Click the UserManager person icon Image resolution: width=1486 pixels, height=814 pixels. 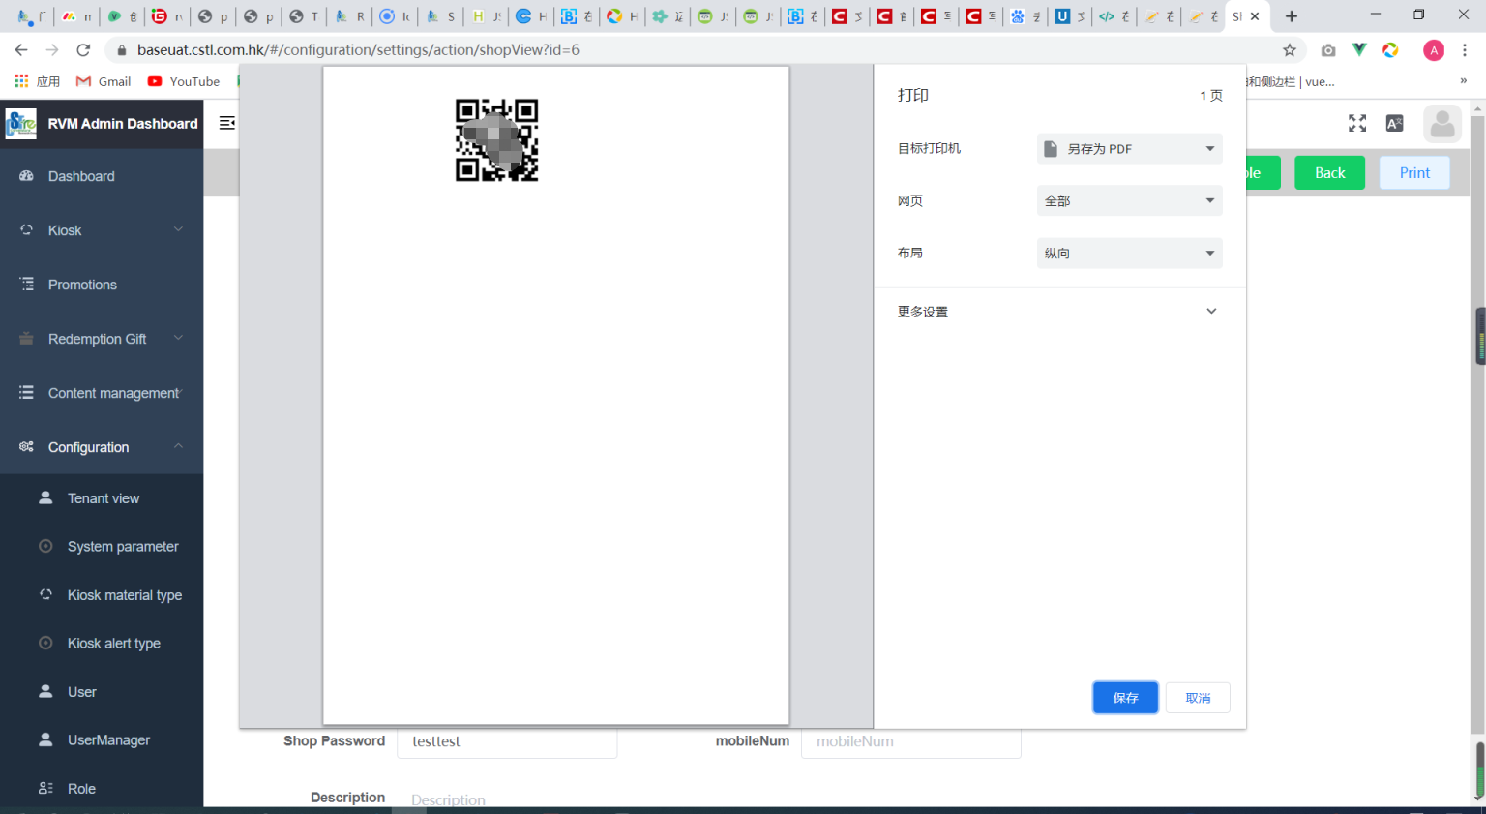tap(45, 739)
